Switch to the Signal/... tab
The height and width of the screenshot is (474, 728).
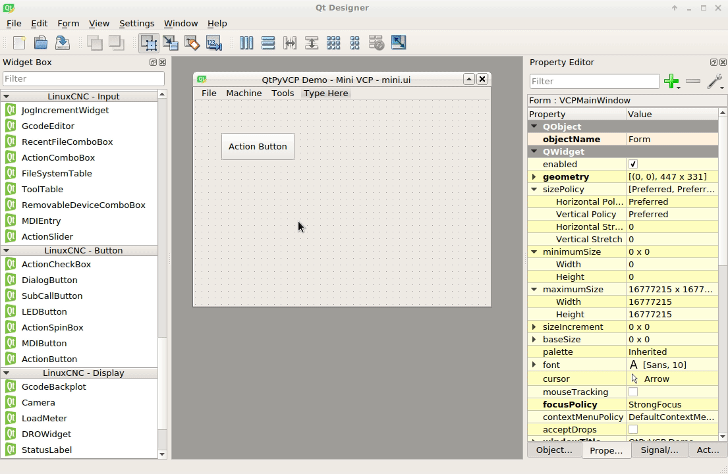(659, 450)
